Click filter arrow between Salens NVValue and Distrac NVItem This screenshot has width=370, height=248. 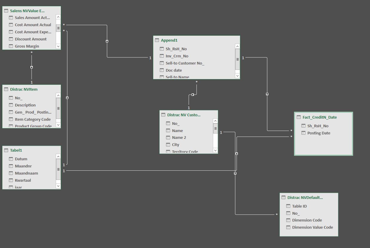pyautogui.click(x=32, y=67)
